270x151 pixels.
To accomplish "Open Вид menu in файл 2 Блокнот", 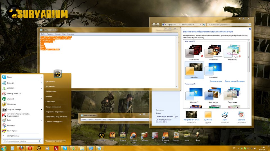I will pos(64,34).
